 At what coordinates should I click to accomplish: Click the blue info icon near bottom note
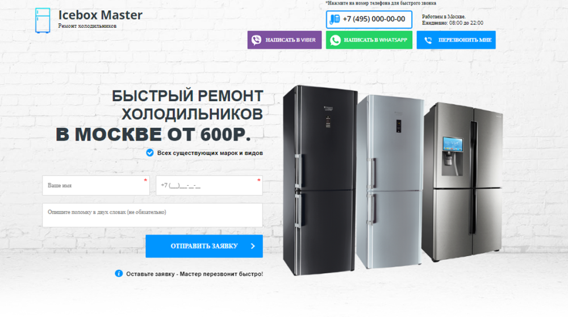pyautogui.click(x=119, y=273)
